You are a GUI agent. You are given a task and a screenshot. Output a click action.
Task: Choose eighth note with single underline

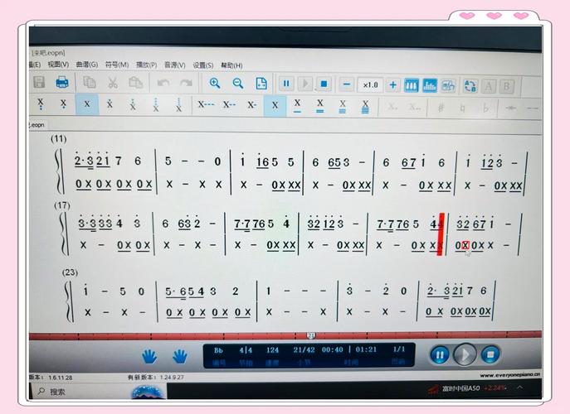pos(297,106)
